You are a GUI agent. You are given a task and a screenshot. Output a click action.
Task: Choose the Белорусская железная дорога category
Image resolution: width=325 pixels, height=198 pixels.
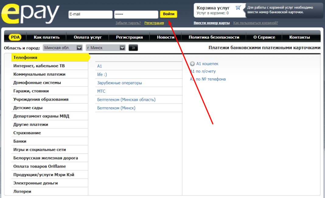(46, 158)
